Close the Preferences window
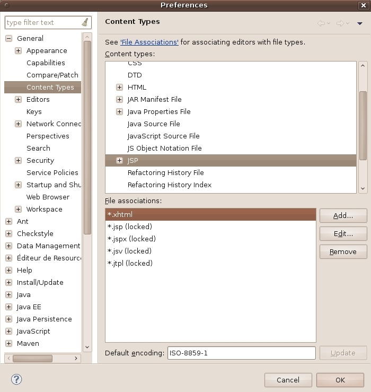Screen dimensions: 371x392 coord(364,5)
